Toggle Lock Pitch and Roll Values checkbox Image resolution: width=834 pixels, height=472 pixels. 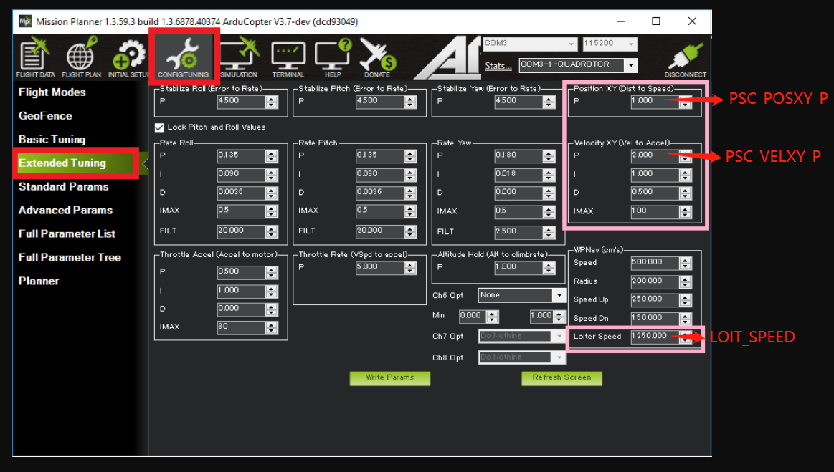pos(159,127)
